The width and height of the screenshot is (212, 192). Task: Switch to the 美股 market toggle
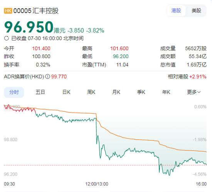(196, 10)
